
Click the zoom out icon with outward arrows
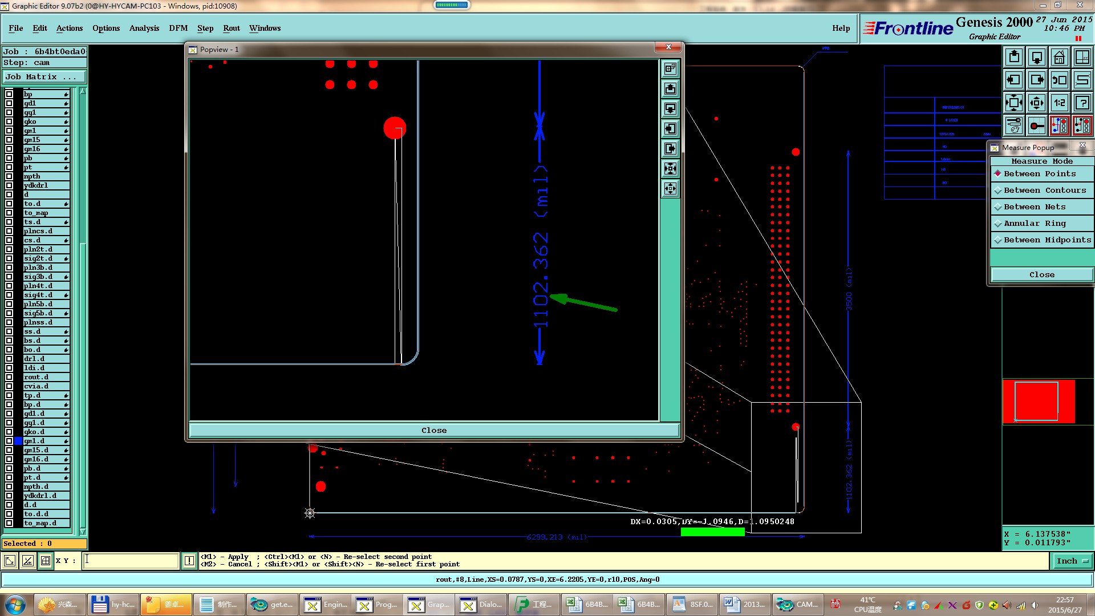tap(1037, 103)
